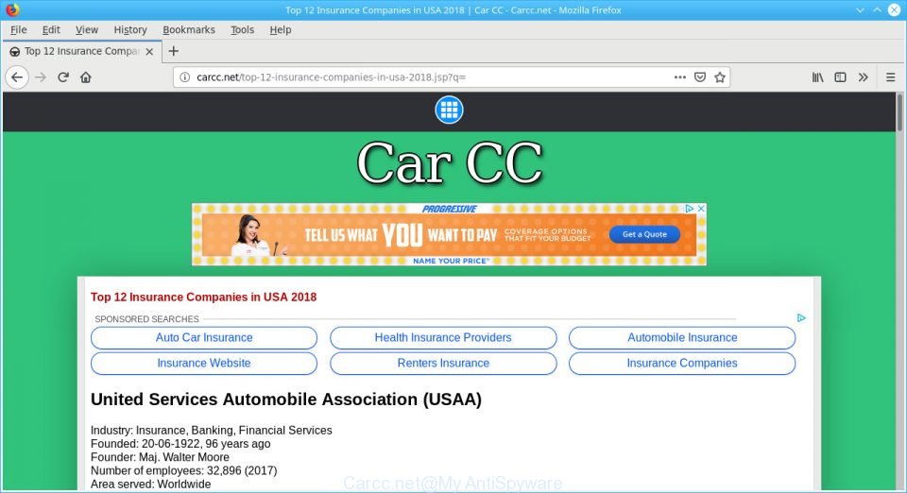Open Firefox hamburger menu

point(890,76)
